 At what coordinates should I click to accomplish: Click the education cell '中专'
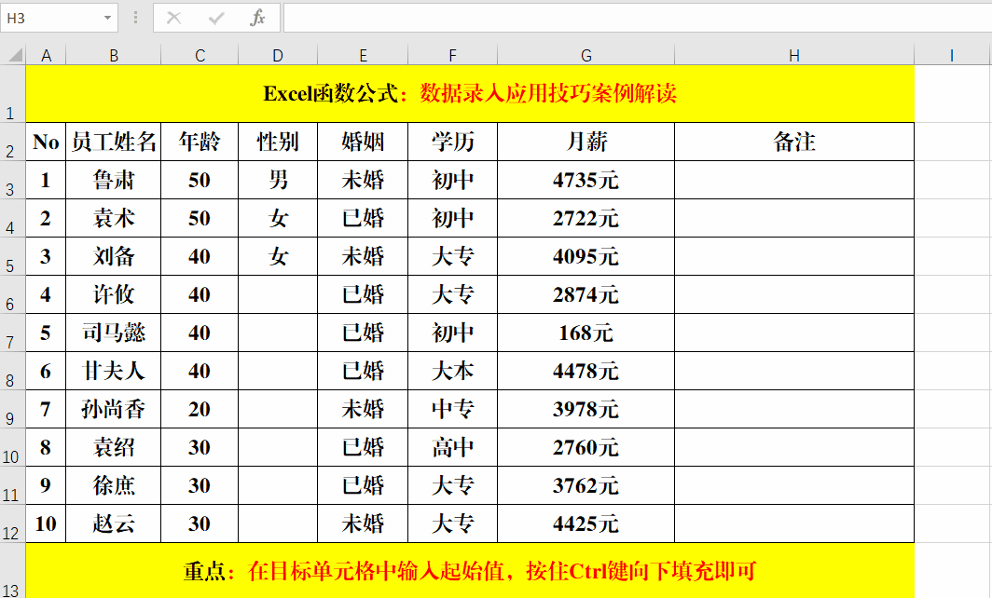[453, 409]
